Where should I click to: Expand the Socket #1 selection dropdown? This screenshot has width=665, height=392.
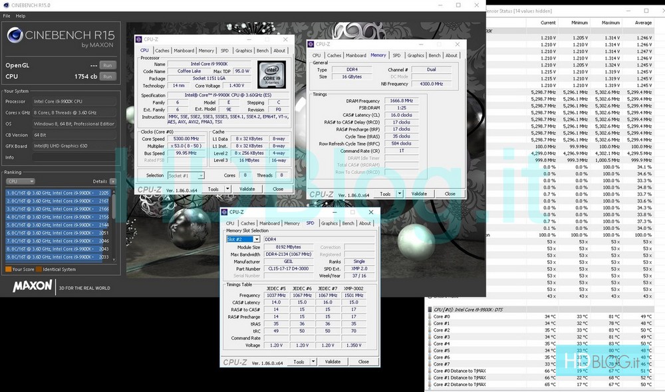201,175
